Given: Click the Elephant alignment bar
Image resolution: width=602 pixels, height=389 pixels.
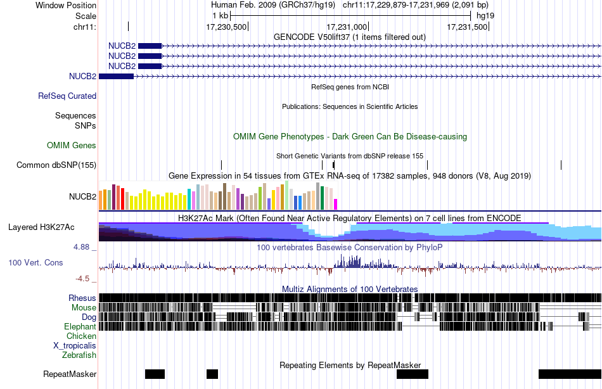Looking at the screenshot, I should click(x=350, y=326).
